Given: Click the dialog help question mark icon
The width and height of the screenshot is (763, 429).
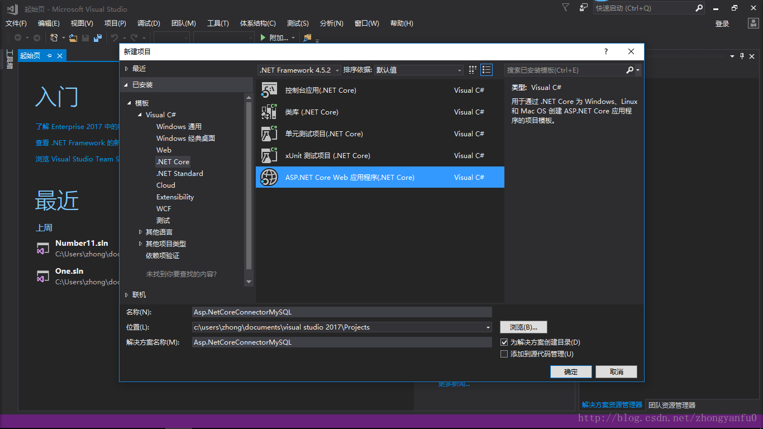Looking at the screenshot, I should click(x=606, y=51).
